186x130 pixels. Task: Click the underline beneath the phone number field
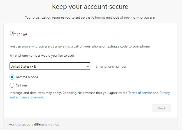coord(133,70)
